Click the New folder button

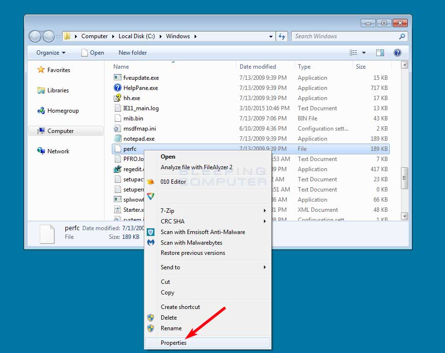coord(132,53)
